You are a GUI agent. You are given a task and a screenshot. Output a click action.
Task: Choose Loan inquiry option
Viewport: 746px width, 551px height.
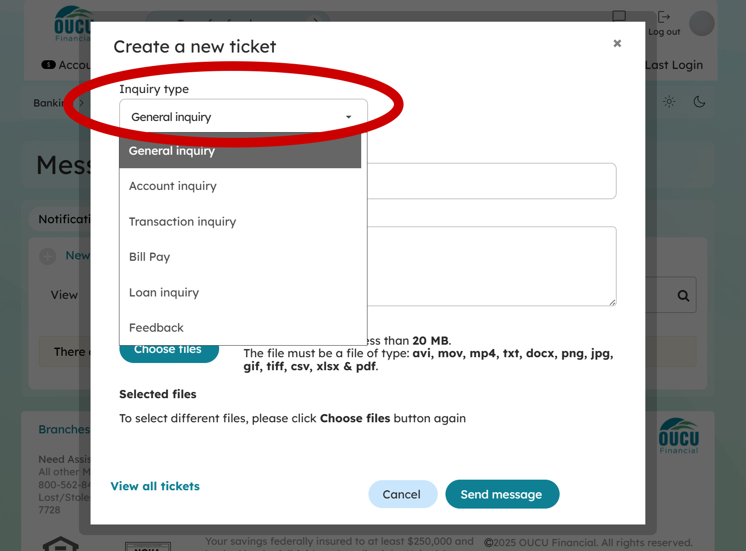point(164,293)
